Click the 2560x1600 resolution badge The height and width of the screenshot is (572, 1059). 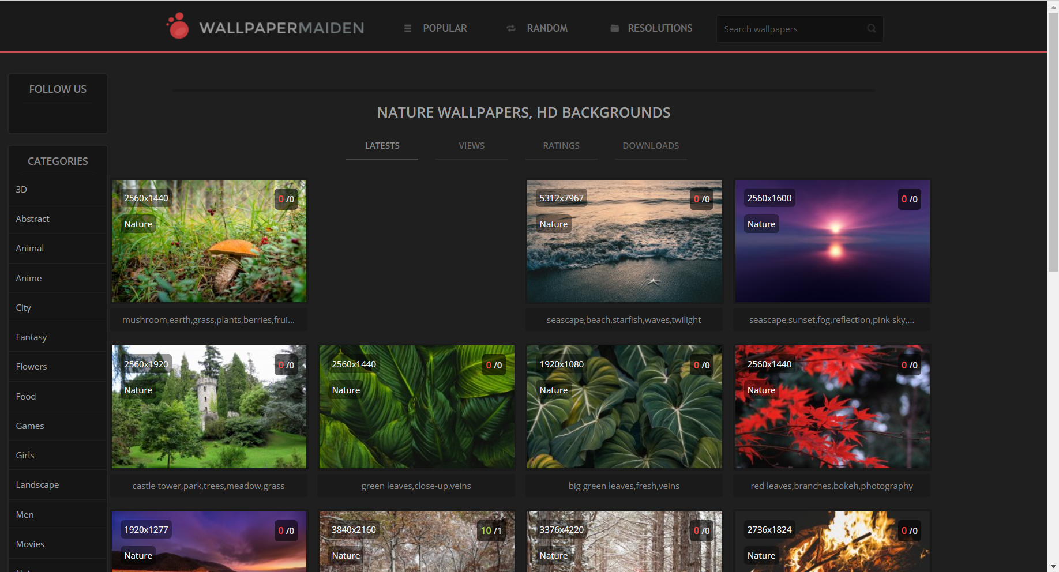coord(769,198)
